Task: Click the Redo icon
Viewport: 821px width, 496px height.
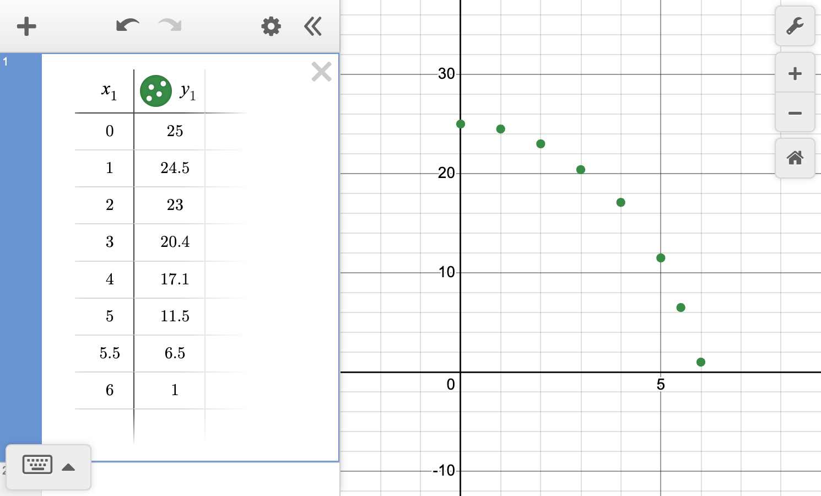Action: 169,26
